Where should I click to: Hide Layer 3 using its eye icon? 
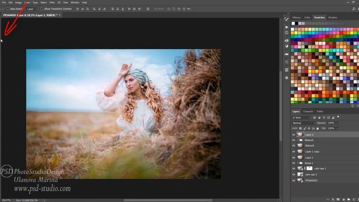(x=294, y=135)
